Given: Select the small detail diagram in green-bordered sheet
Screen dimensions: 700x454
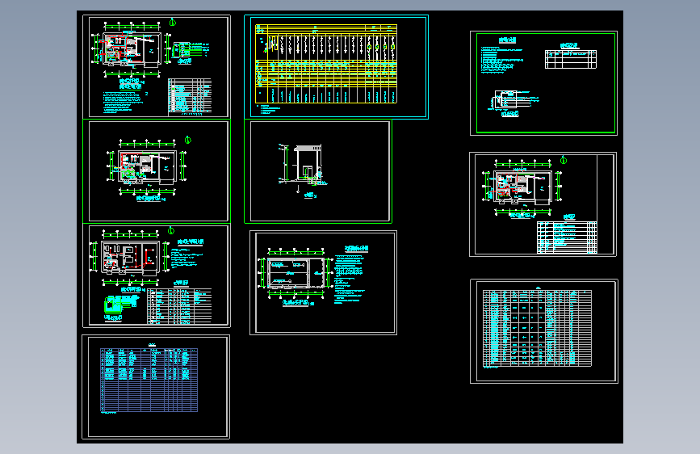Looking at the screenshot, I should (513, 101).
